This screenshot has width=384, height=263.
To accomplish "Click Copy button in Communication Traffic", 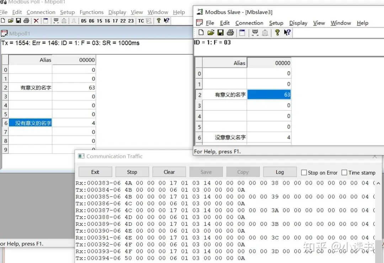I will (x=243, y=172).
